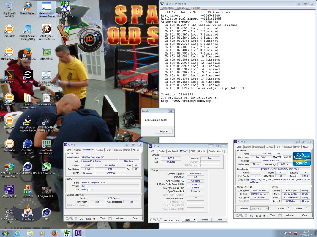Open Socket #1 selection dropdown
The image size is (317, 237).
pyautogui.click(x=259, y=209)
